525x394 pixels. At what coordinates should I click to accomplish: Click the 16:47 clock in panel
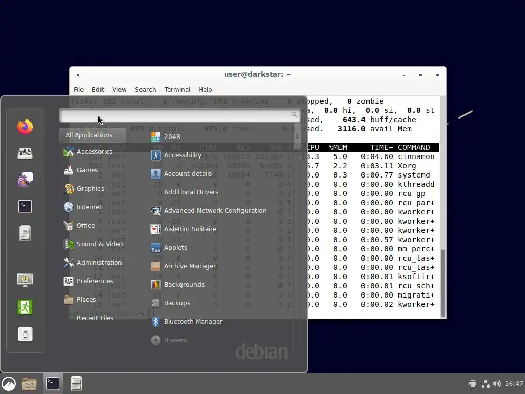coord(514,384)
